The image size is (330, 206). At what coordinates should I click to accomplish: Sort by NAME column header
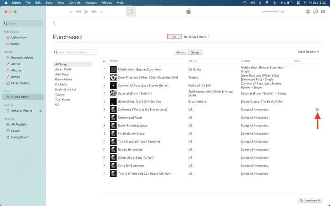click(114, 61)
